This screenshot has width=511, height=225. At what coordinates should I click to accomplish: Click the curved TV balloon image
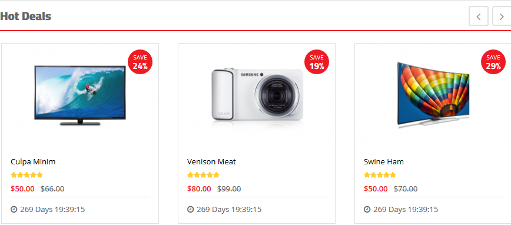click(x=433, y=95)
